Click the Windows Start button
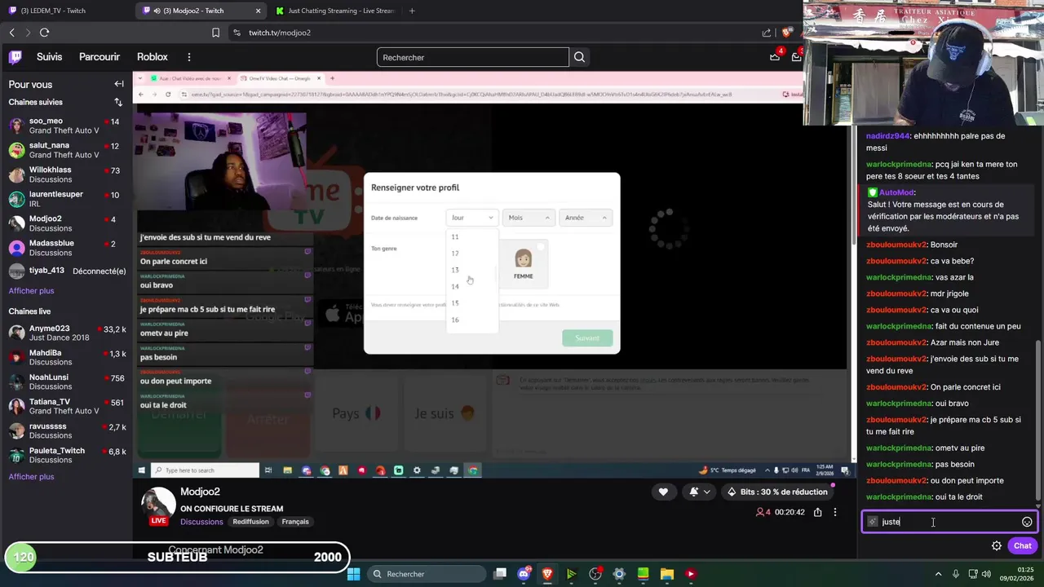The width and height of the screenshot is (1044, 587). point(353,574)
